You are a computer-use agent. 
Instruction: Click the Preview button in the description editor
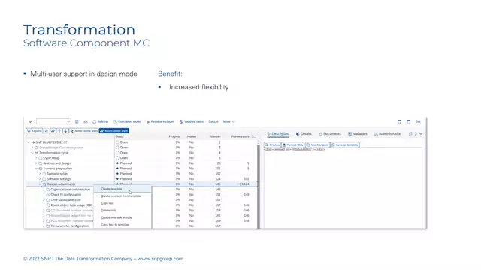point(272,145)
